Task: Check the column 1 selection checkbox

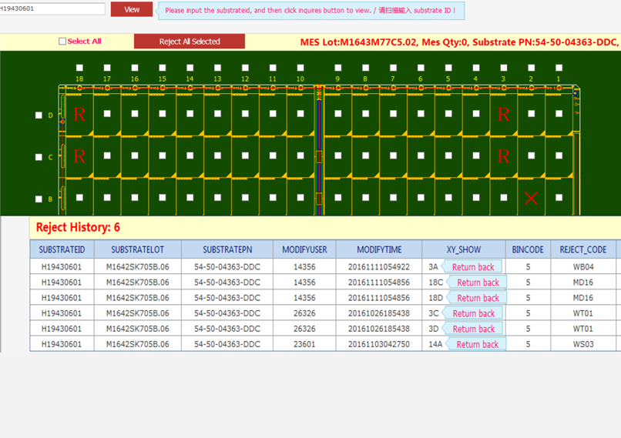Action: (x=559, y=68)
